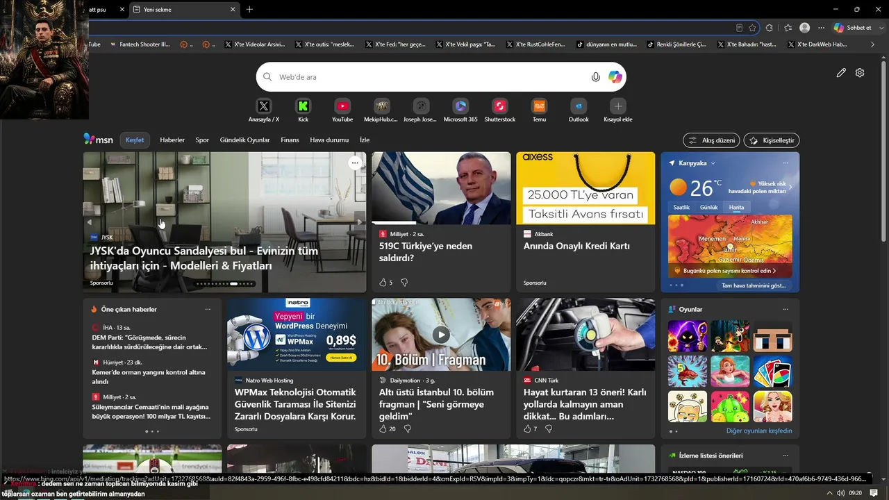The image size is (889, 500).
Task: Switch to the Haberler tab
Action: coord(172,140)
